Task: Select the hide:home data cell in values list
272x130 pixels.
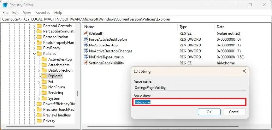Action: coord(226,63)
